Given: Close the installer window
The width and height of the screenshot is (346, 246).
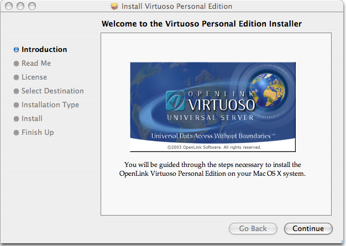Looking at the screenshot, I should [x=9, y=6].
